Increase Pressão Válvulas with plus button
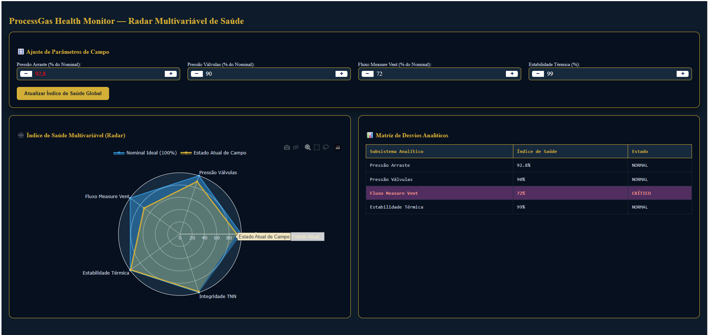 click(x=341, y=74)
